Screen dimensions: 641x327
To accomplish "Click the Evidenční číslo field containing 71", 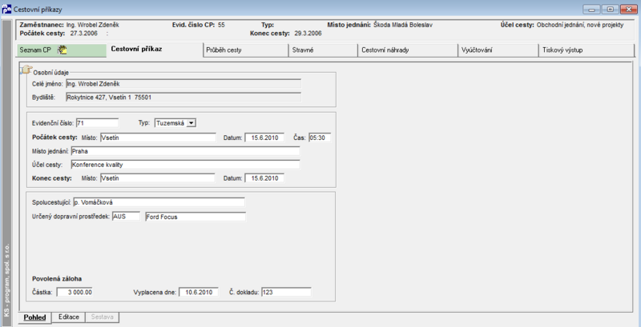I will (x=97, y=123).
